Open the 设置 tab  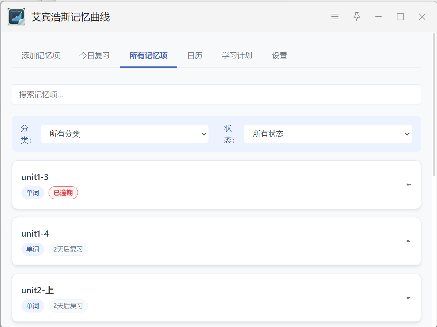pos(280,56)
